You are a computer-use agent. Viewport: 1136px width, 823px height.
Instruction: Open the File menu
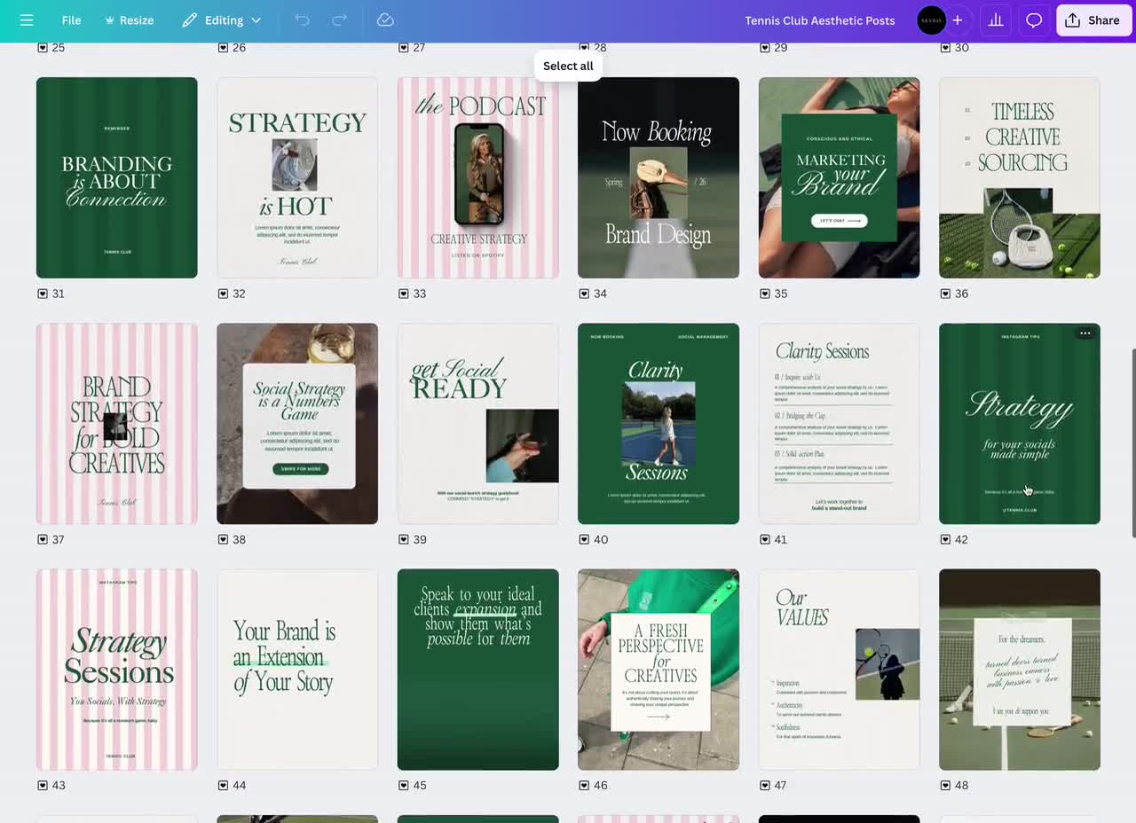point(70,20)
